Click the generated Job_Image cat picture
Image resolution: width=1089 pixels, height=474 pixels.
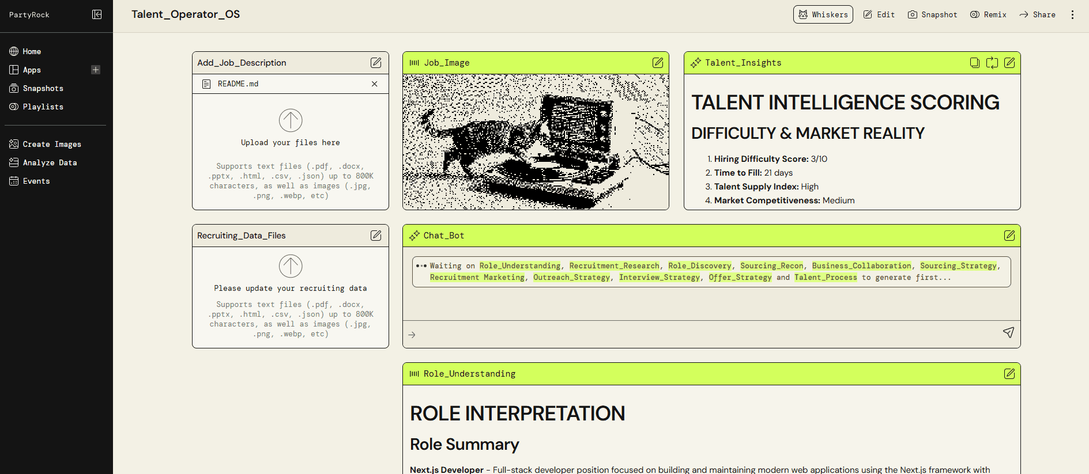pos(536,142)
